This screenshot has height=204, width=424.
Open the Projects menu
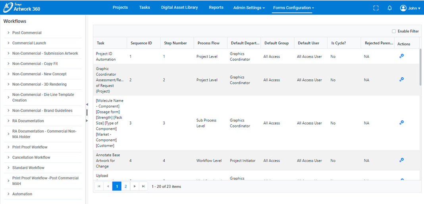[x=120, y=8]
